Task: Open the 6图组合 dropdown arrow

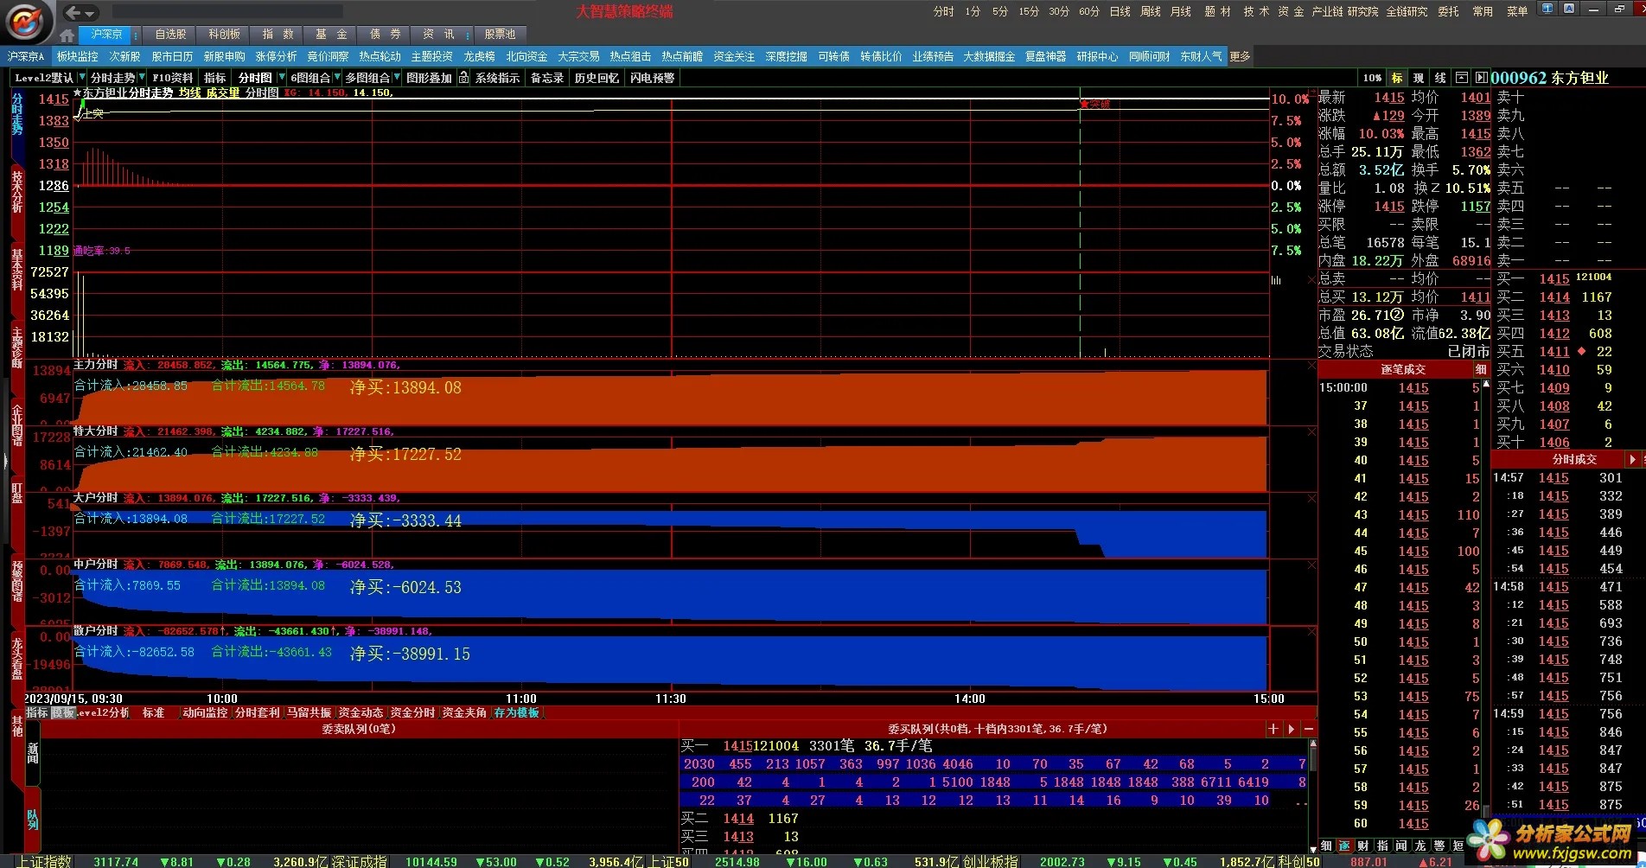Action: tap(337, 78)
